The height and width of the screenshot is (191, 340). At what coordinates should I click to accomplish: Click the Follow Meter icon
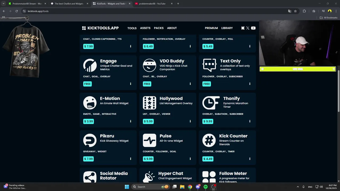pos(209,177)
